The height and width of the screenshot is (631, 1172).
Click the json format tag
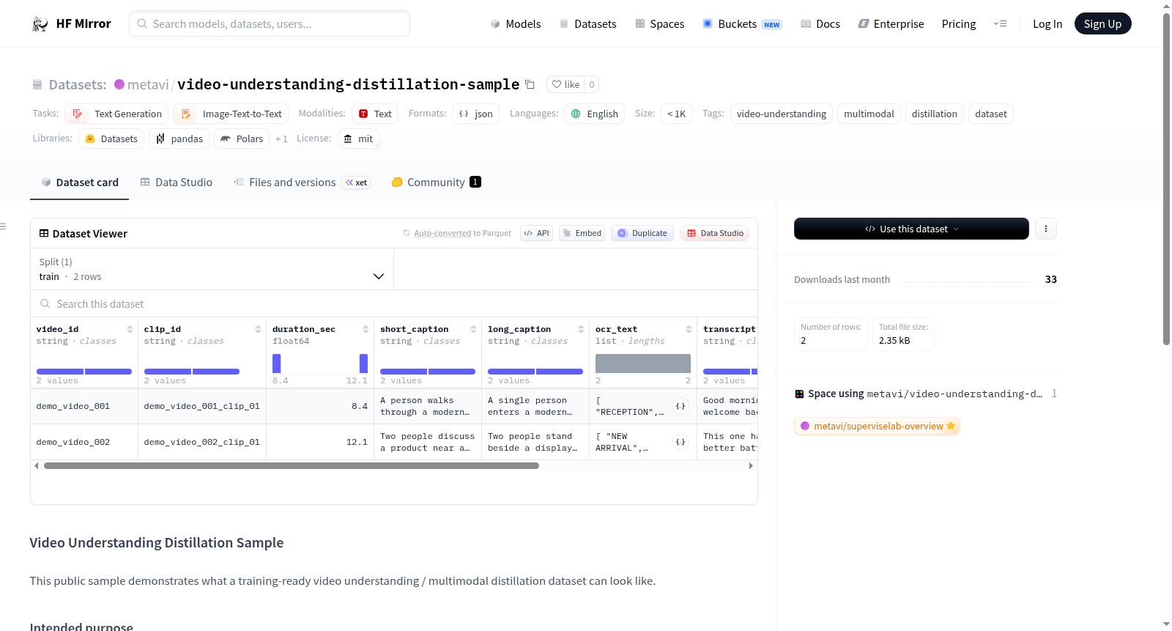pos(476,114)
